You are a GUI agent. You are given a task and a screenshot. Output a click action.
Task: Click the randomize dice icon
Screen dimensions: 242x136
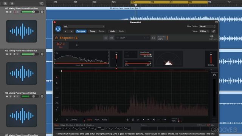click(x=133, y=120)
